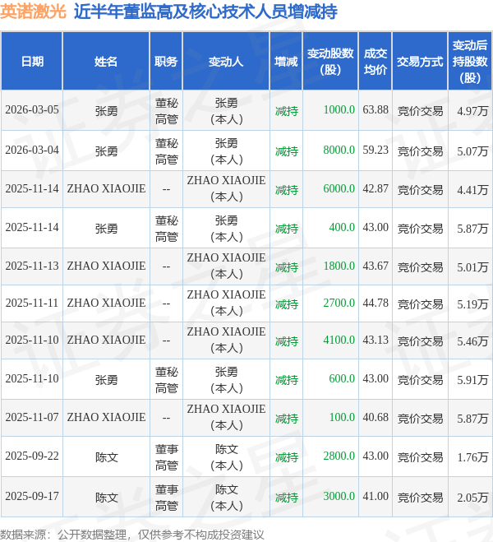Viewport: 493px width, 542px height.
Task: Click share count 4100.0
Action: coord(339,340)
